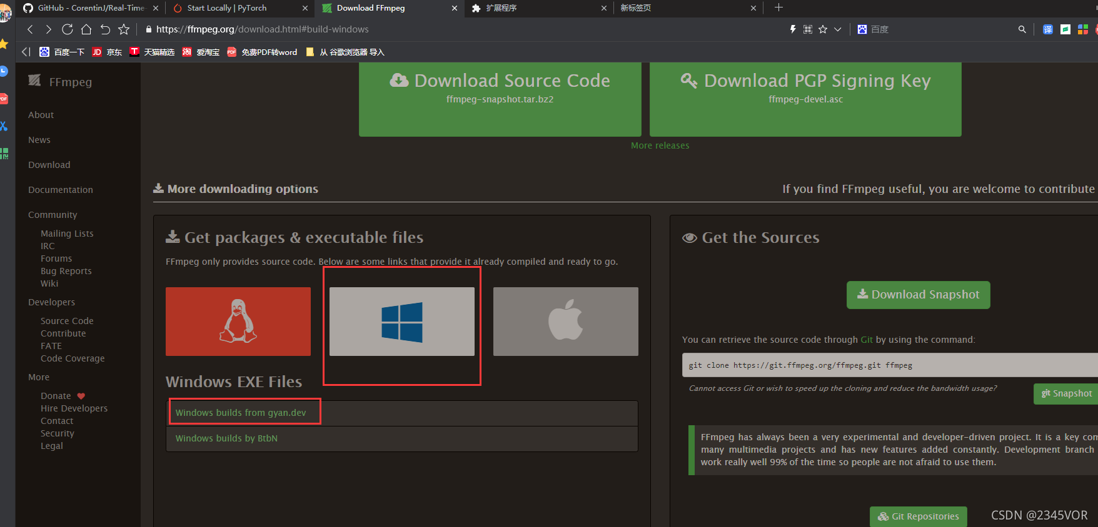Bookmark page using star beside undo icon
The height and width of the screenshot is (527, 1098).
[124, 29]
